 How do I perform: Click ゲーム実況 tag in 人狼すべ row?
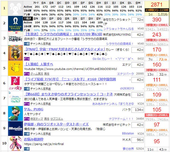point(37,74)
